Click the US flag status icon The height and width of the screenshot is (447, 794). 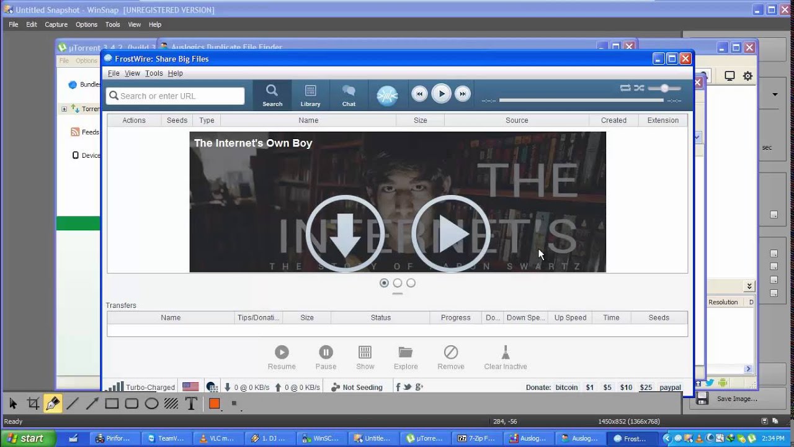click(x=190, y=387)
